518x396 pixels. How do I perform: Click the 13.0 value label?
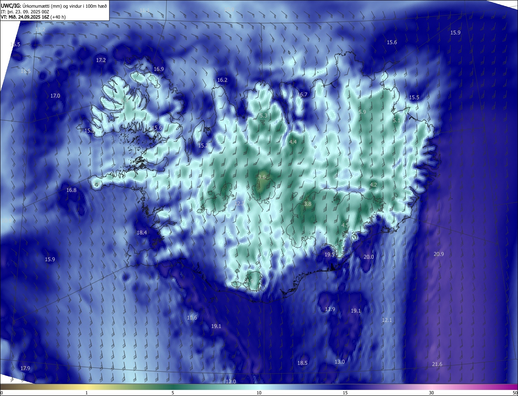click(x=340, y=362)
